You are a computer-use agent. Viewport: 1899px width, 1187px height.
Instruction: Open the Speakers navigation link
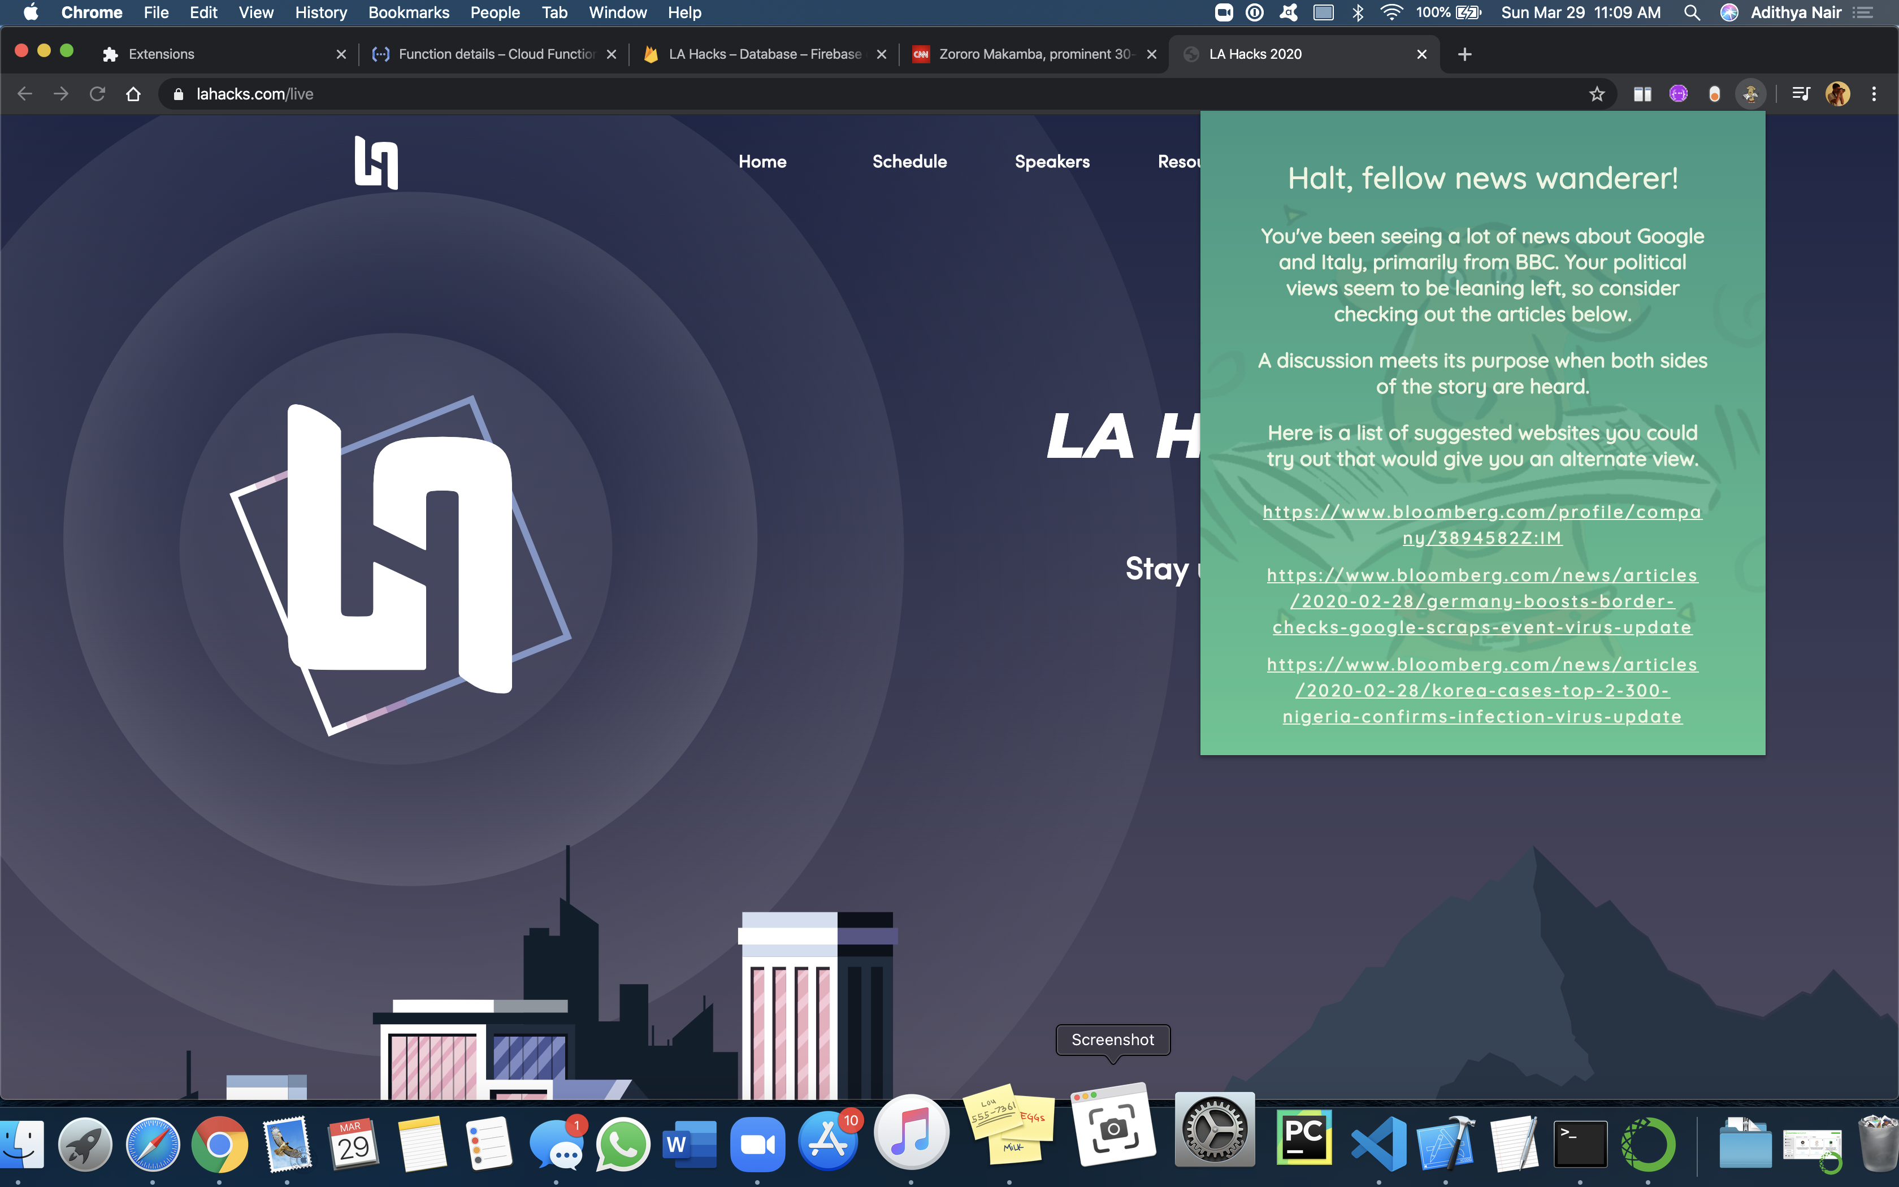tap(1051, 162)
